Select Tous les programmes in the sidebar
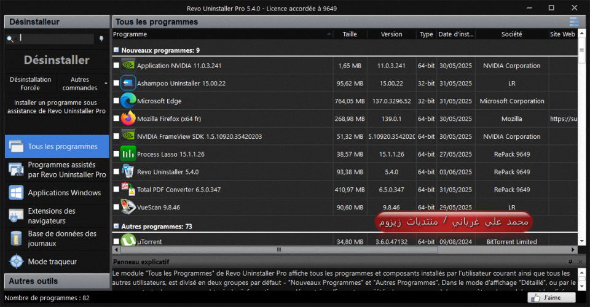The width and height of the screenshot is (590, 307). click(57, 147)
